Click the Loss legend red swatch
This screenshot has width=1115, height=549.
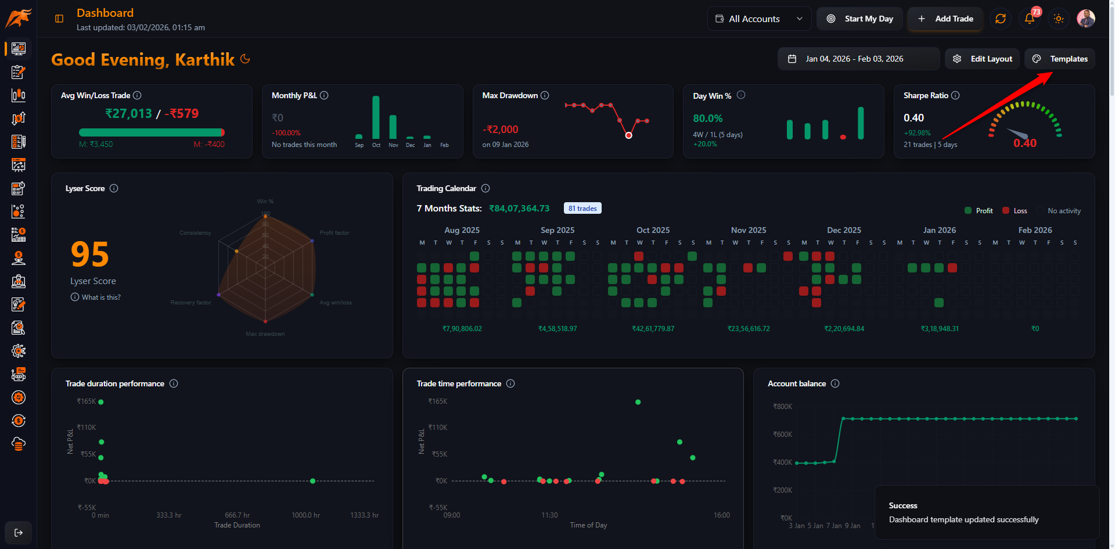coord(1006,211)
